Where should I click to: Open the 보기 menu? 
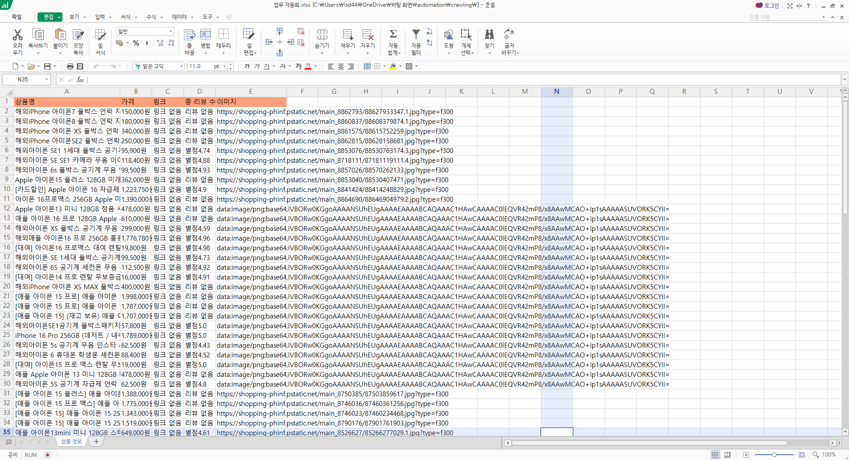click(74, 17)
